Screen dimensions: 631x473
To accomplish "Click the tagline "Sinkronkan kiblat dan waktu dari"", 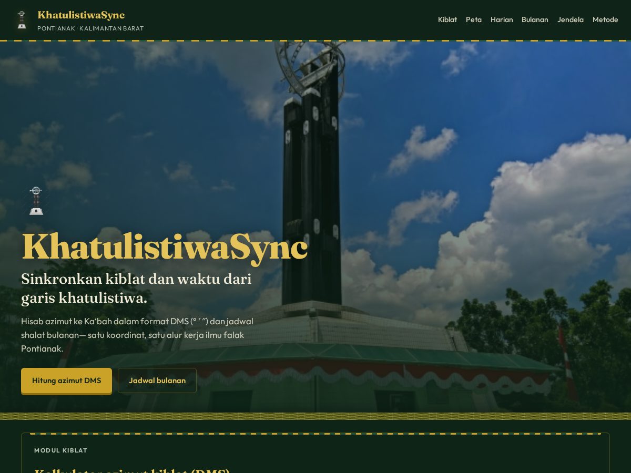I will [136, 279].
